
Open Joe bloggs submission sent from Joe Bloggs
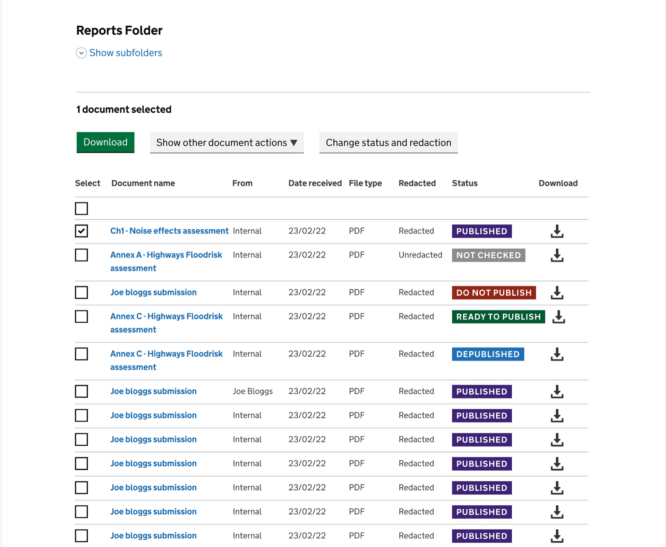click(153, 391)
